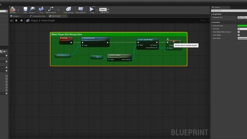Click the execution output pin on the OnDeath node
Image resolution: width=247 pixels, height=139 pixels.
click(71, 42)
